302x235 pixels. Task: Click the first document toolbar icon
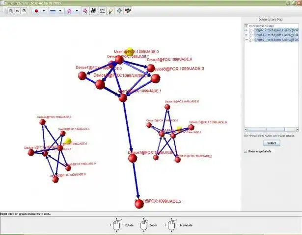pyautogui.click(x=11, y=11)
